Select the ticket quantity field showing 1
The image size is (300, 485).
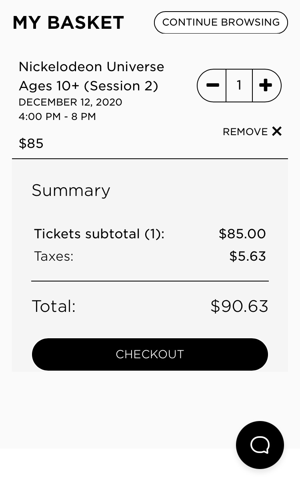239,85
